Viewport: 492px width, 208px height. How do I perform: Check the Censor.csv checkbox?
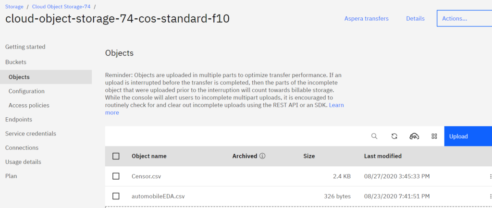point(116,176)
